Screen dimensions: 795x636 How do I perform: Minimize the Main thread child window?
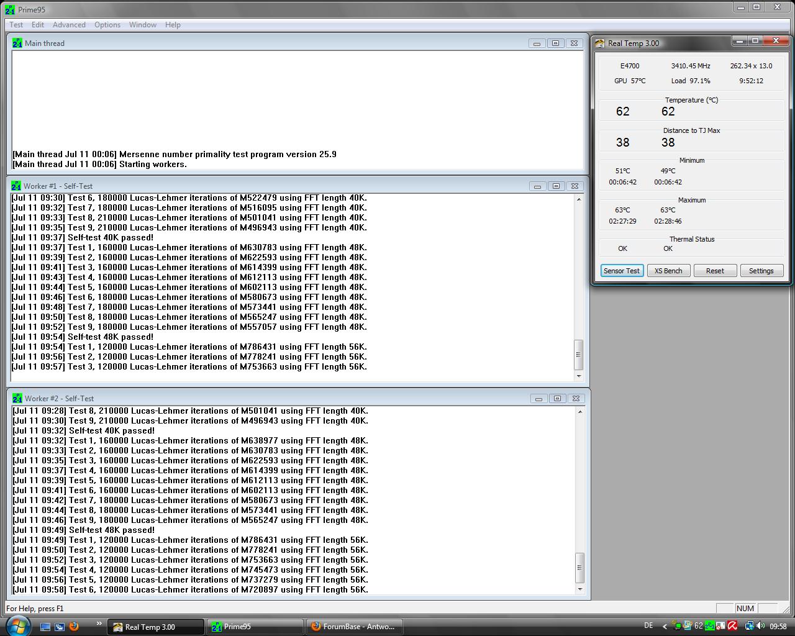pos(537,43)
